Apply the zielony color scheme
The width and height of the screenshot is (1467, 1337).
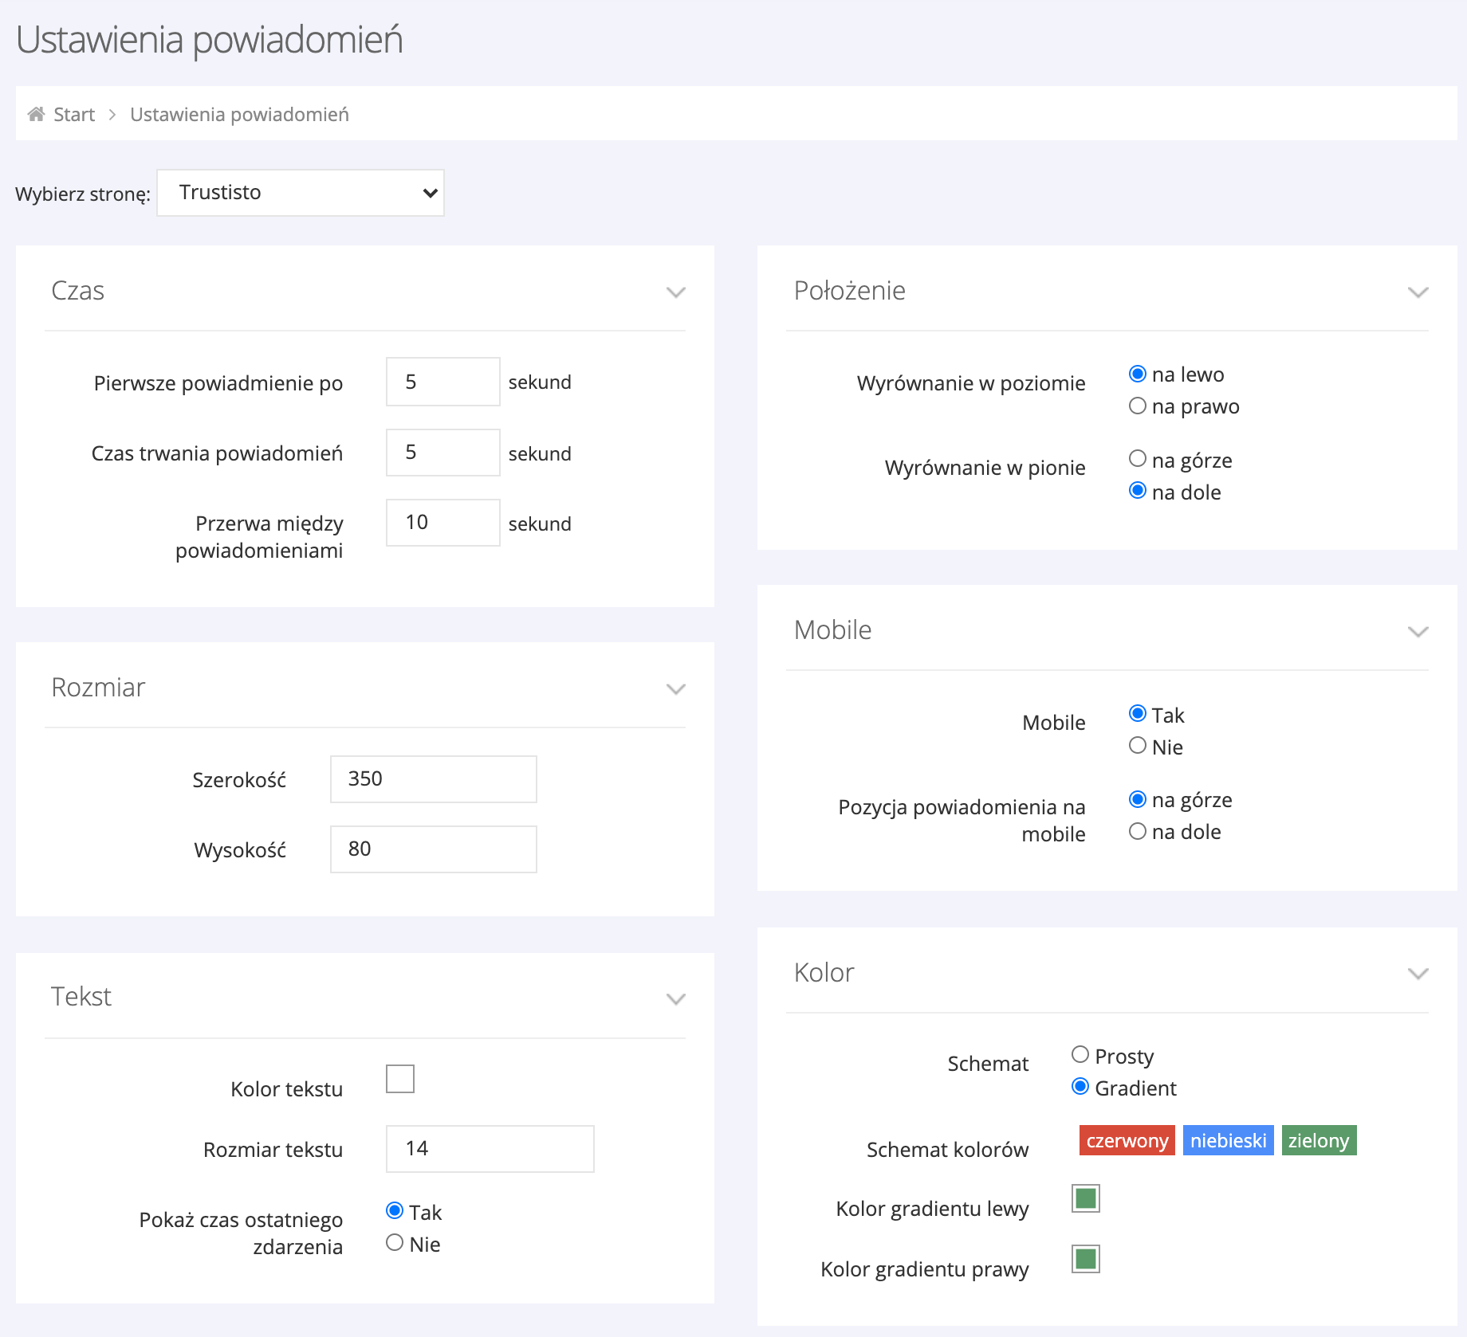[x=1319, y=1141]
